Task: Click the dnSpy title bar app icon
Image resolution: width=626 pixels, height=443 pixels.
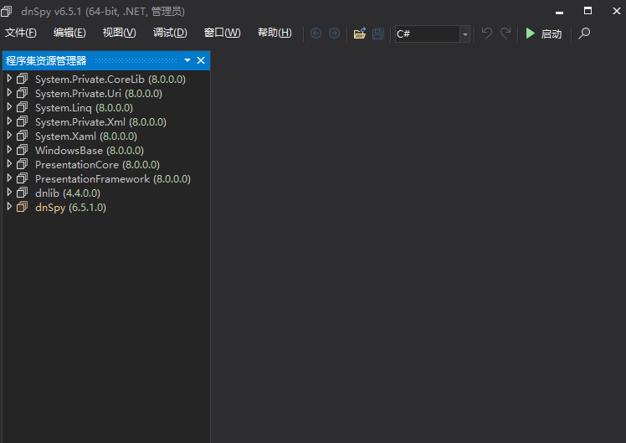Action: tap(7, 12)
